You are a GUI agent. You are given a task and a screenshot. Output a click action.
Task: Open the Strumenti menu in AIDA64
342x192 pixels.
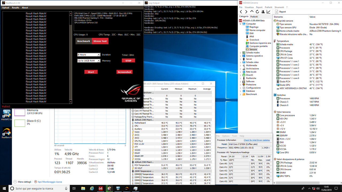[278, 7]
